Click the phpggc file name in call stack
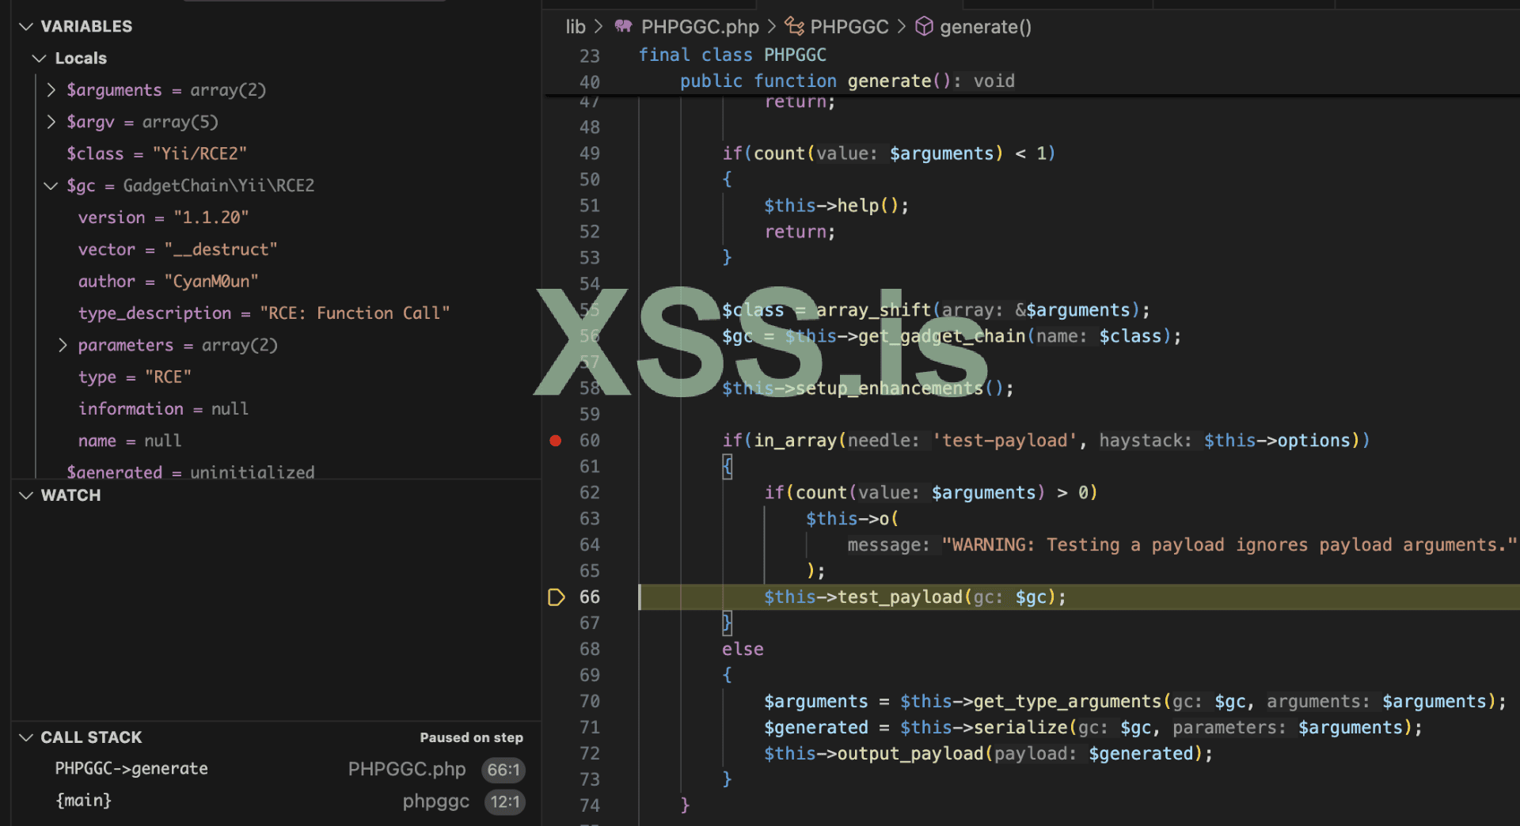 (x=436, y=801)
